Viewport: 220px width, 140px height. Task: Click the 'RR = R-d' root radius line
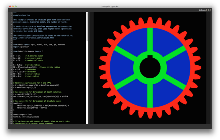26,76
